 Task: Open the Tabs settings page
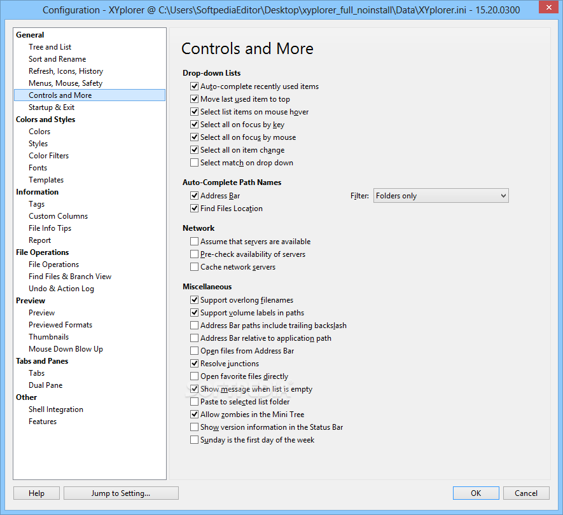pos(37,373)
